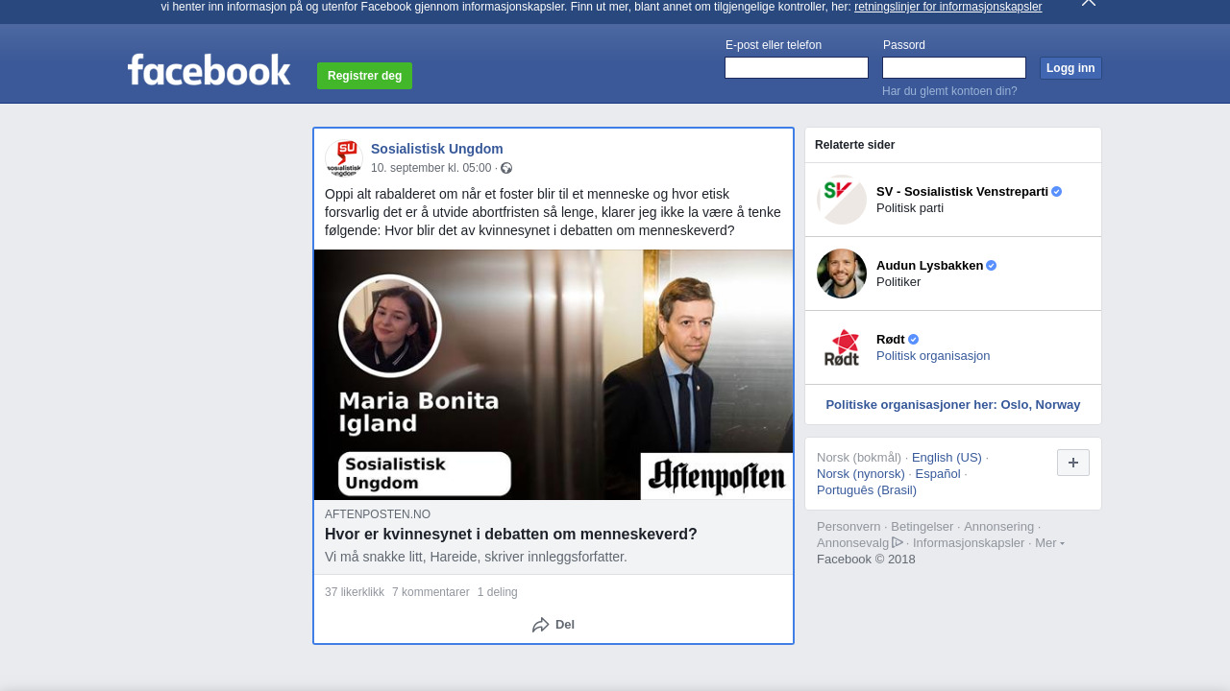Switch language to Português (Brasil)

[x=867, y=489]
